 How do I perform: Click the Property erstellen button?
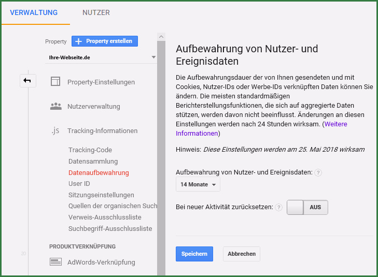point(105,41)
